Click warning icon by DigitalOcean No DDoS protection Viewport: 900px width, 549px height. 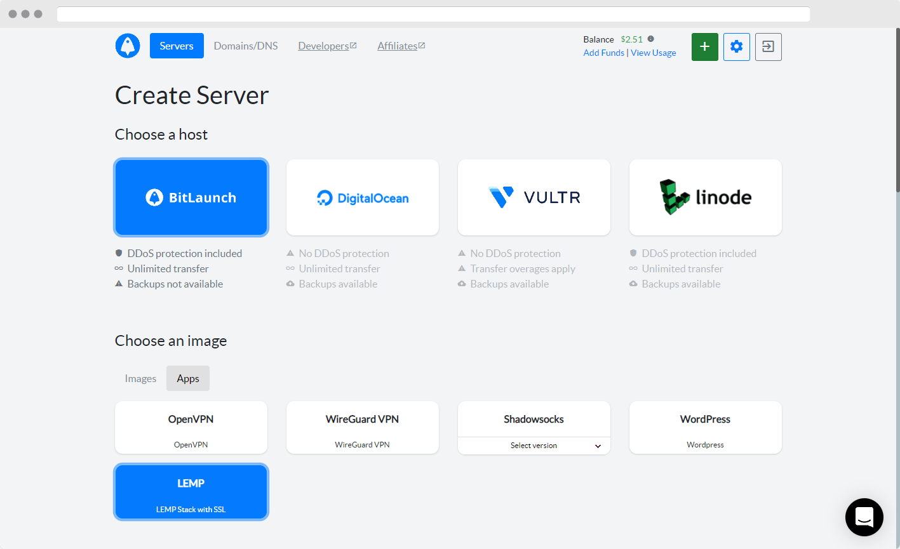click(290, 253)
